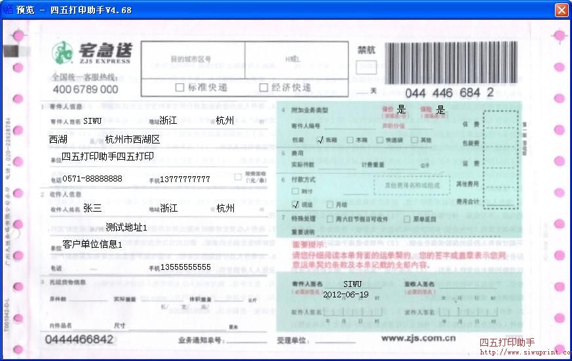Click the app icon in the title bar
The width and height of the screenshot is (572, 361).
pos(7,9)
